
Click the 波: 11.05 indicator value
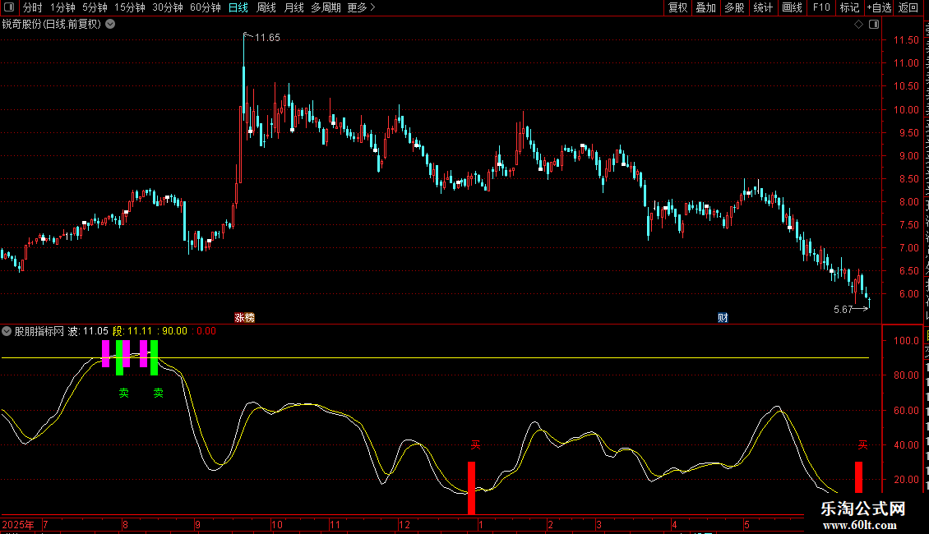pos(88,331)
